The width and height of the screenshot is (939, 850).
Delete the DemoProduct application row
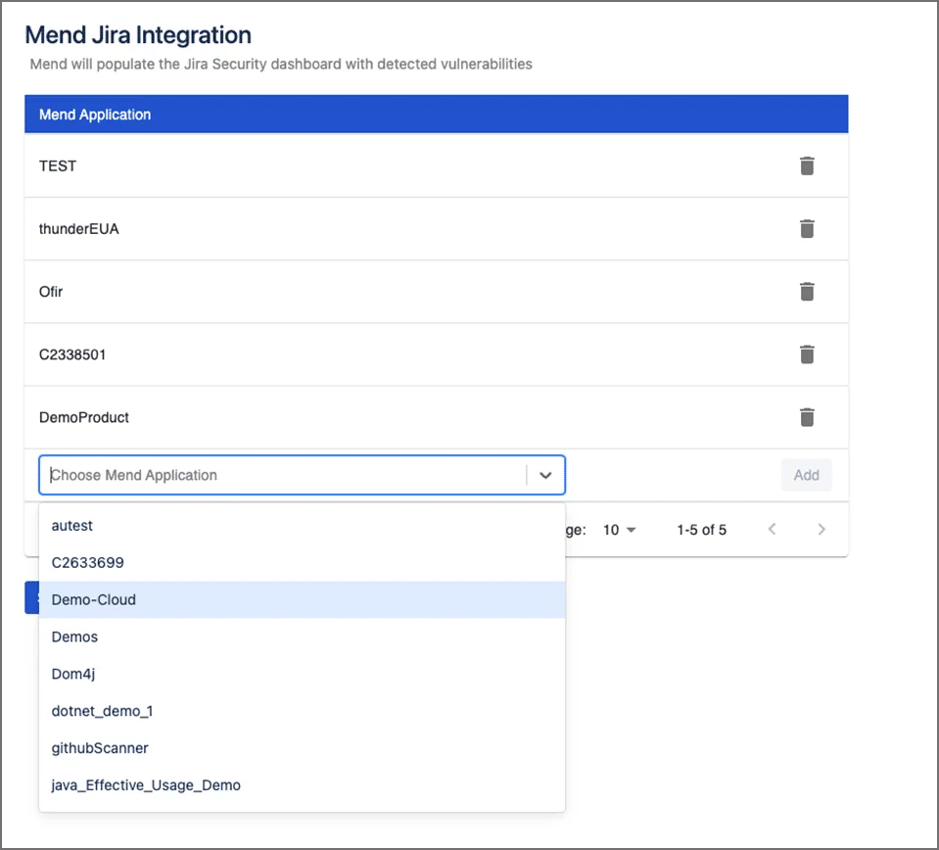pos(807,417)
